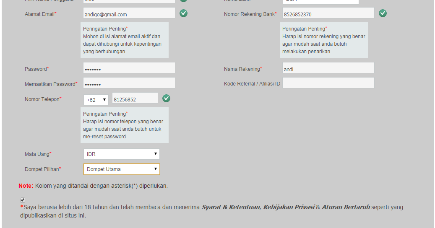This screenshot has height=228, width=435.
Task: Open the +62 country code dropdown
Action: point(96,100)
